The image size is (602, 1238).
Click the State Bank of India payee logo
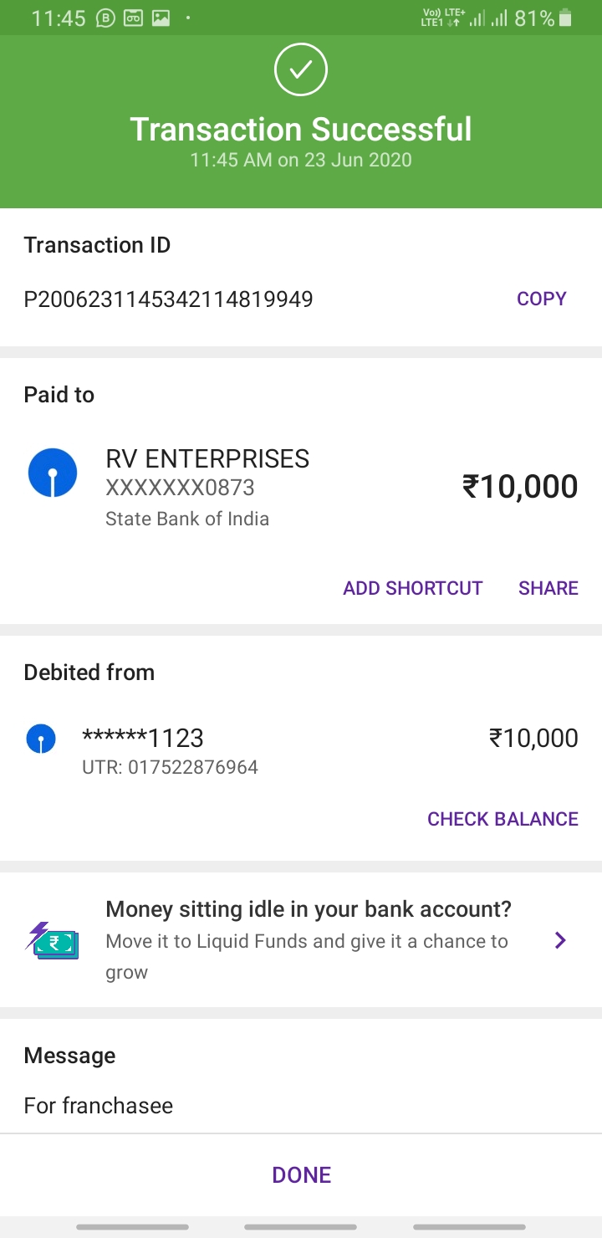pyautogui.click(x=53, y=473)
